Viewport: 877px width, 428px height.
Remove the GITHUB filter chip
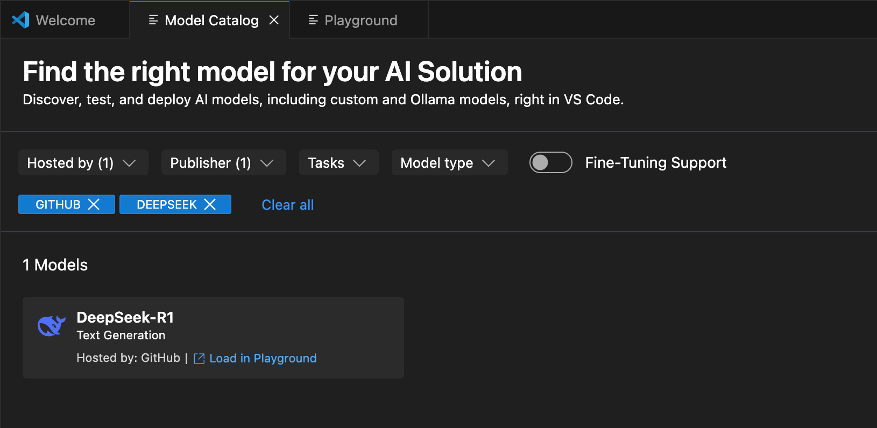(94, 204)
